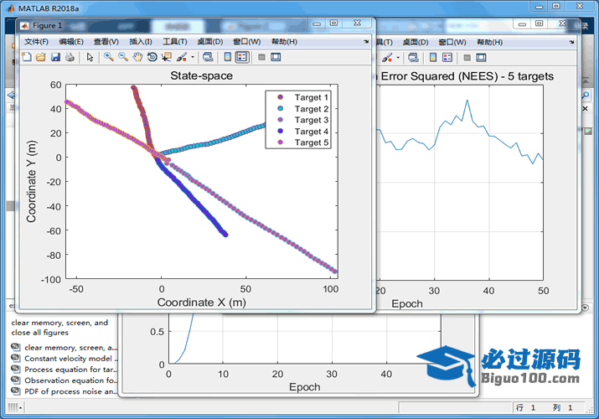The height and width of the screenshot is (419, 599).
Task: Toggle the Insert Legend button in Figure 1
Action: [x=242, y=57]
